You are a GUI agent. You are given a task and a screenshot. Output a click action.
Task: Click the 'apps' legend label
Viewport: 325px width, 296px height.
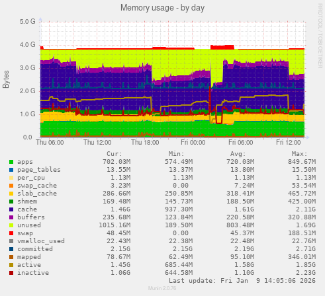point(25,162)
